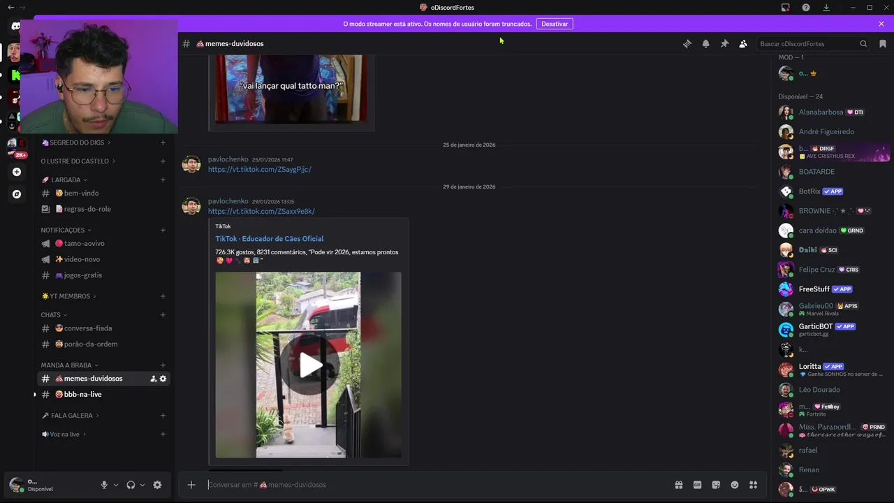Click Add a Server plus icon

[17, 172]
